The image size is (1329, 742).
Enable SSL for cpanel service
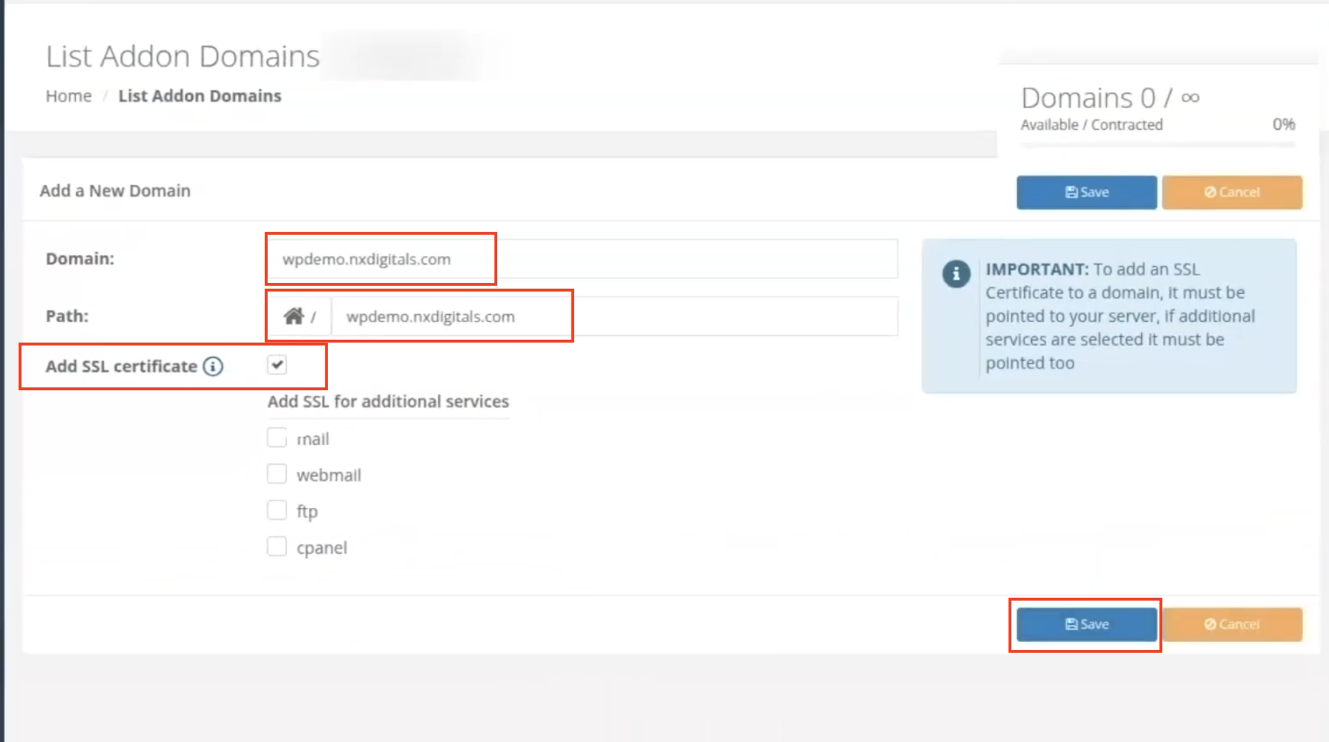click(277, 546)
